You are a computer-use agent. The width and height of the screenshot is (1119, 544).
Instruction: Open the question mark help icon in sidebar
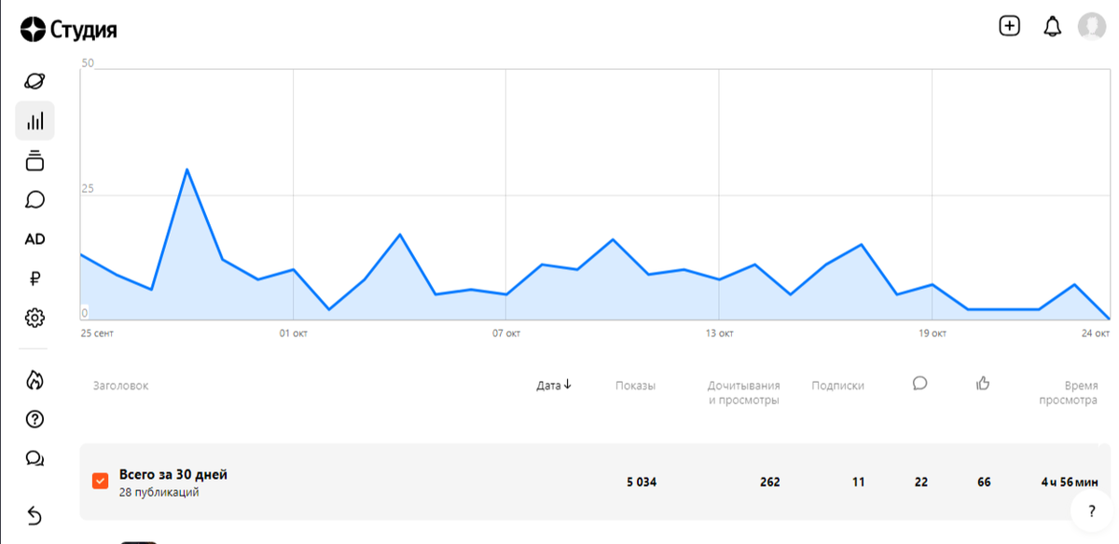[x=35, y=419]
